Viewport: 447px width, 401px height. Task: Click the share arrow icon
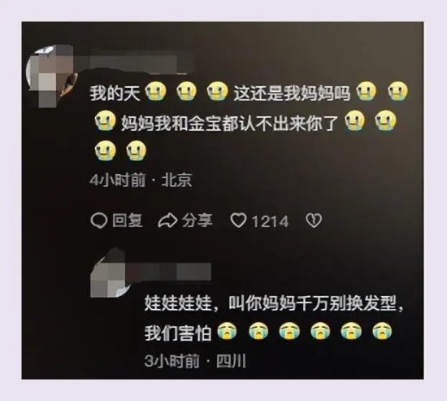(x=168, y=221)
